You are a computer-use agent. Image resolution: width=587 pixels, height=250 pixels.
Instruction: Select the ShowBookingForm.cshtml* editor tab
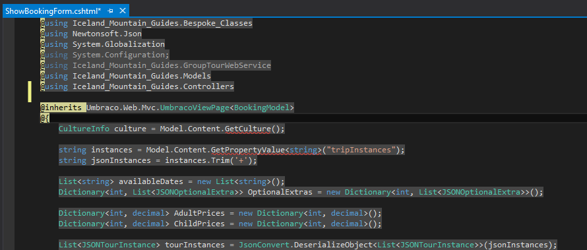click(66, 11)
